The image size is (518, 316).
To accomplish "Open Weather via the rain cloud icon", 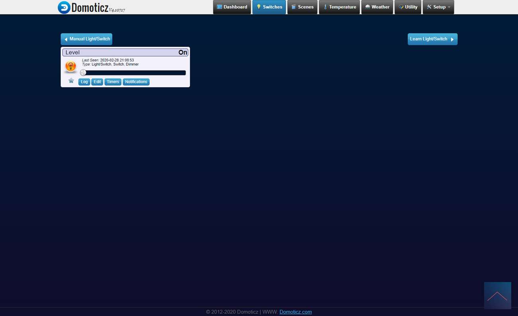I will (x=367, y=7).
